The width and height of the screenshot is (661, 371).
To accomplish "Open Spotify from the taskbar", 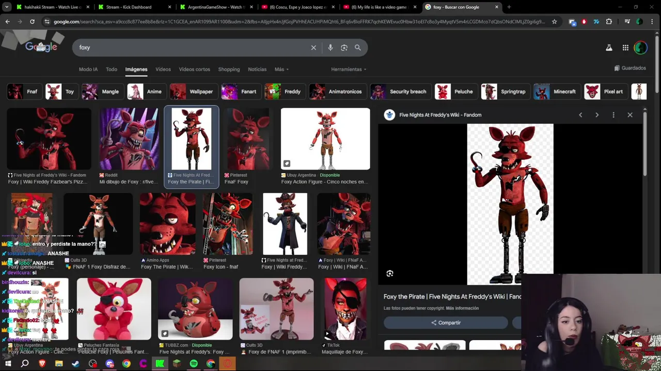I will pyautogui.click(x=194, y=364).
